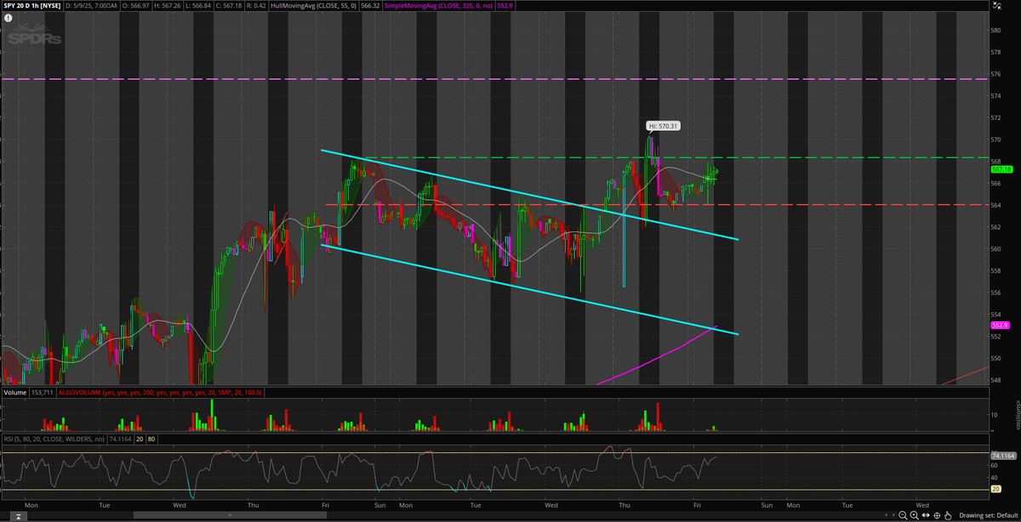Click the upper cyan channel trendline

529,195
